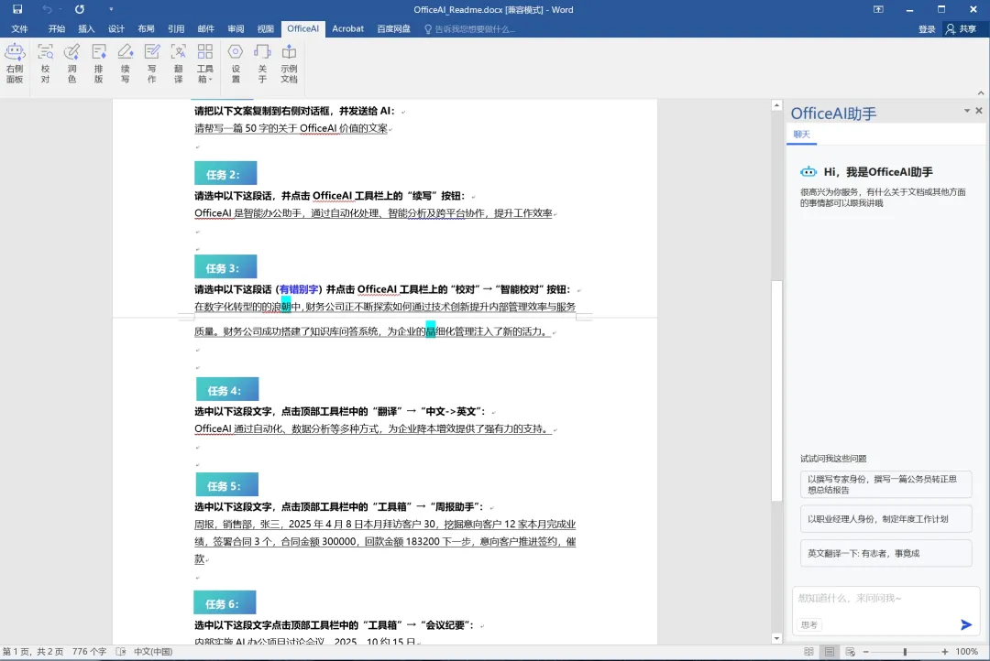Click the zoom in plus button
This screenshot has height=661, width=990.
(944, 652)
